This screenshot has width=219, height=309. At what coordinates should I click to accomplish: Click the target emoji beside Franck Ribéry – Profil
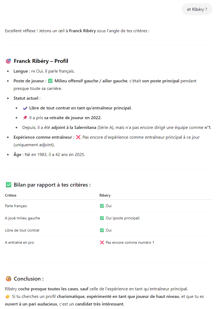[x=8, y=61]
